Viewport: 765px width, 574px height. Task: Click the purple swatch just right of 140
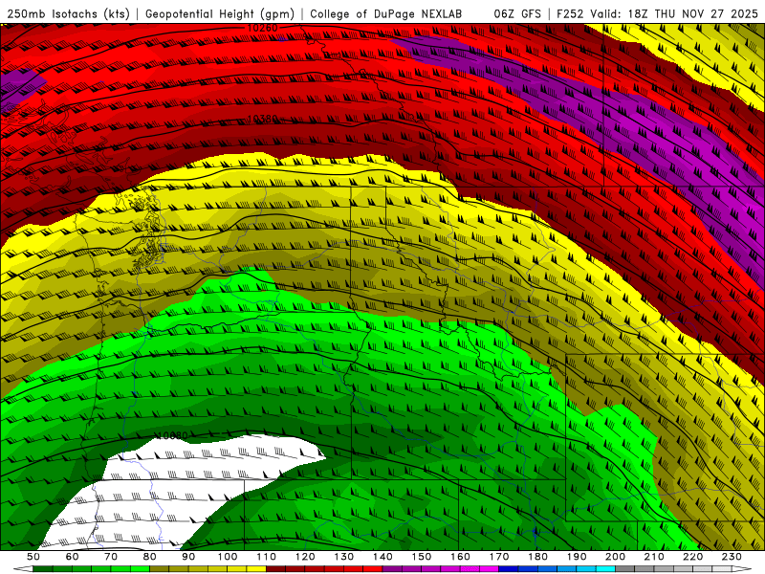[392, 569]
